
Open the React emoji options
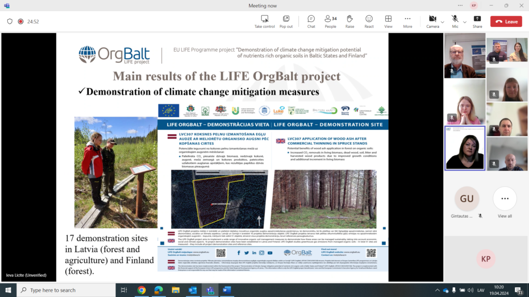[x=369, y=22]
